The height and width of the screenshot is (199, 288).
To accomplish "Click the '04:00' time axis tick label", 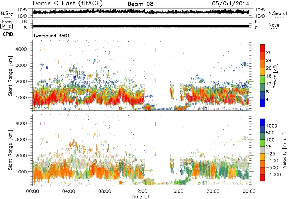I will point(68,191).
